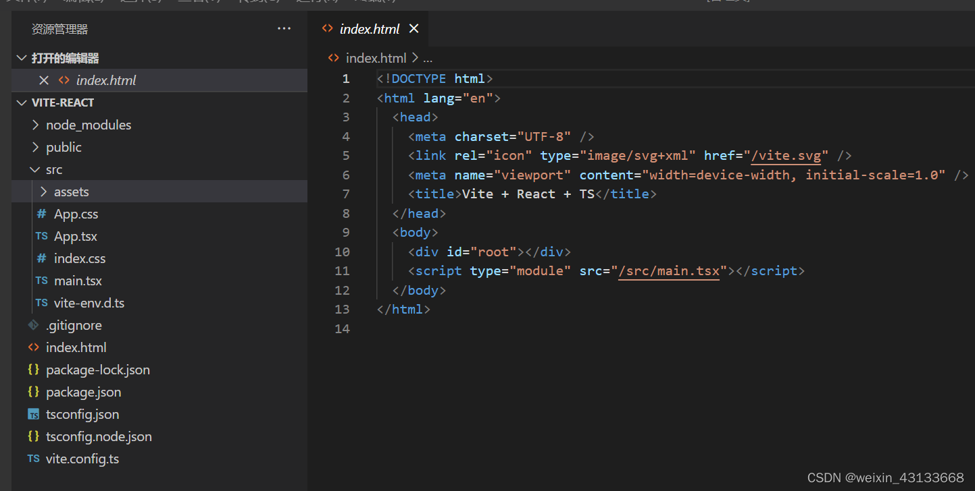Expand the node_modules folder
The height and width of the screenshot is (491, 975).
pos(36,125)
